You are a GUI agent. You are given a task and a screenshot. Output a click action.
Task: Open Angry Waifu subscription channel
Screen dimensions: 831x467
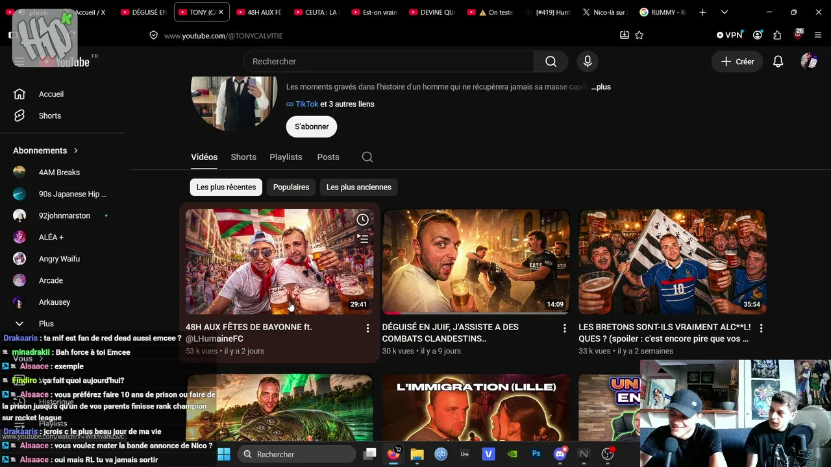click(x=59, y=259)
